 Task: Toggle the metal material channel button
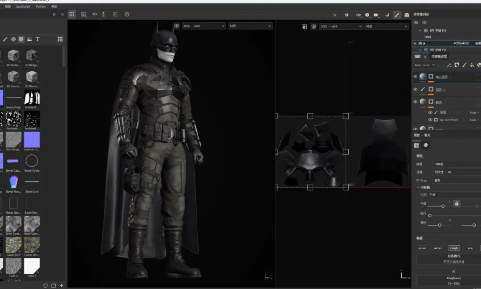pyautogui.click(x=438, y=248)
